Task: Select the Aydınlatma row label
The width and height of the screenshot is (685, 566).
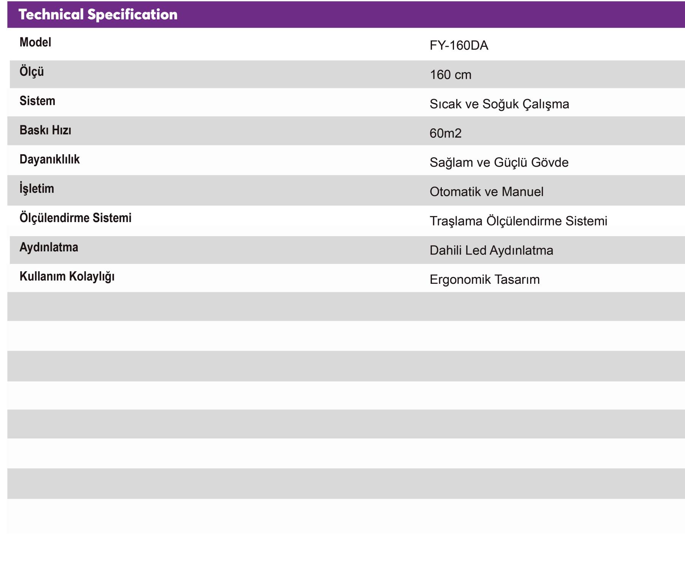Action: tap(49, 247)
